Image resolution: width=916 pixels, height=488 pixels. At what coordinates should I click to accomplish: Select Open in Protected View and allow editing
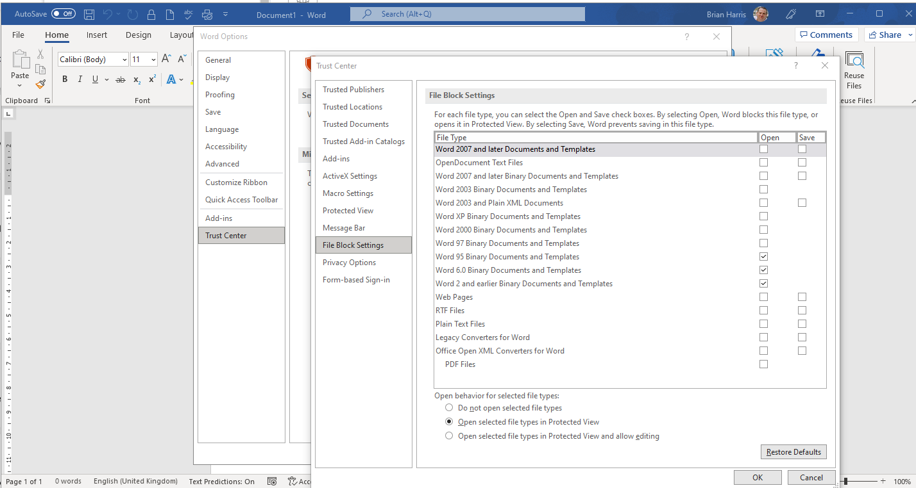tap(449, 436)
